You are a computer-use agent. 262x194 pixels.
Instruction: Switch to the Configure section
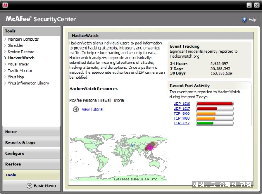pyautogui.click(x=32, y=153)
